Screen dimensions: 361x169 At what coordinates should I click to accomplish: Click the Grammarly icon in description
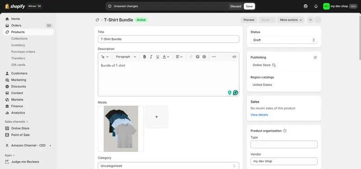pos(235,93)
